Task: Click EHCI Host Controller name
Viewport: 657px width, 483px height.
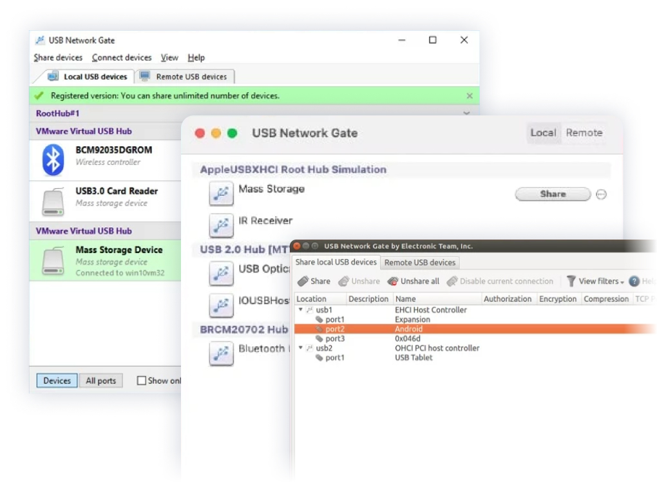Action: click(x=431, y=310)
